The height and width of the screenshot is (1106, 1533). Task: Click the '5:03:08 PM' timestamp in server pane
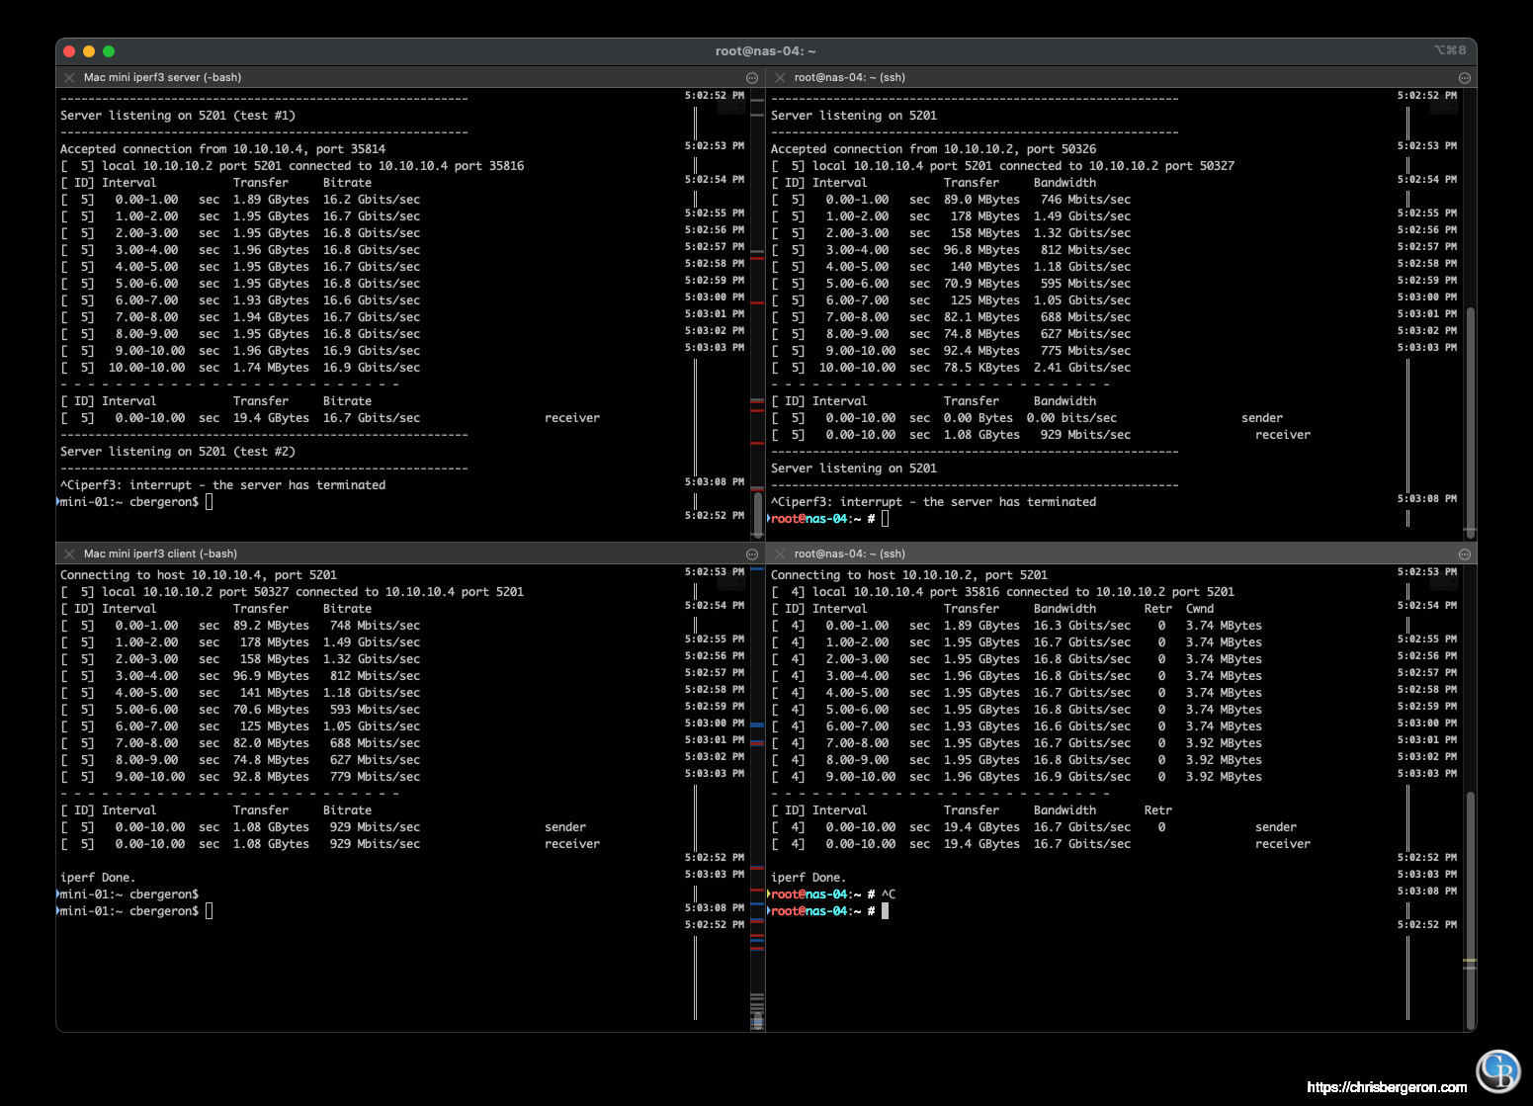pyautogui.click(x=714, y=481)
